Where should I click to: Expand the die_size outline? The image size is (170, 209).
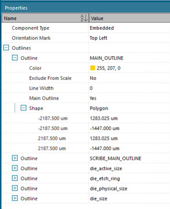[15, 198]
